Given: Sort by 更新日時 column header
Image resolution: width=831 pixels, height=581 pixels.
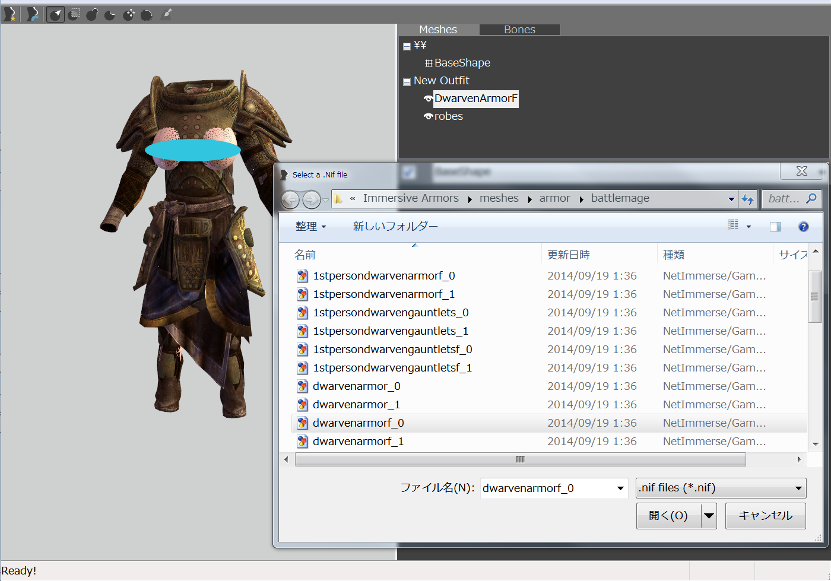Looking at the screenshot, I should [600, 255].
